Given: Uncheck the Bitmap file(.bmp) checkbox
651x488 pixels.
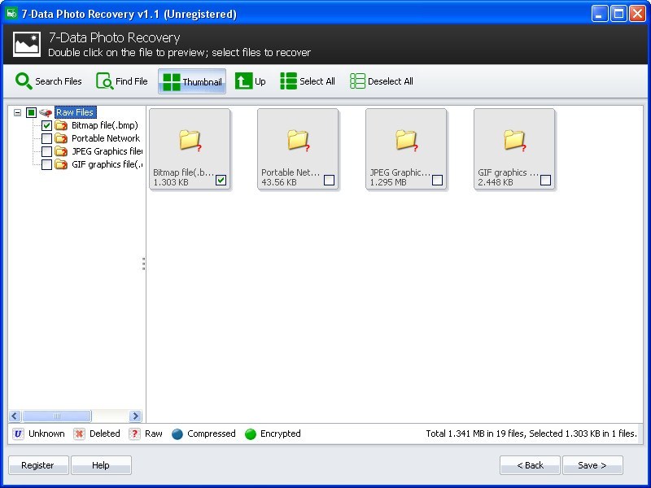Looking at the screenshot, I should pyautogui.click(x=46, y=125).
